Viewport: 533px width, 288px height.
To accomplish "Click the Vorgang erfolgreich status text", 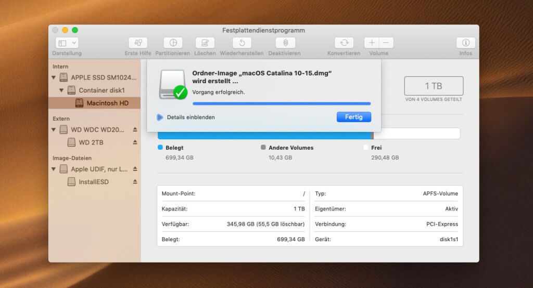I will point(218,92).
